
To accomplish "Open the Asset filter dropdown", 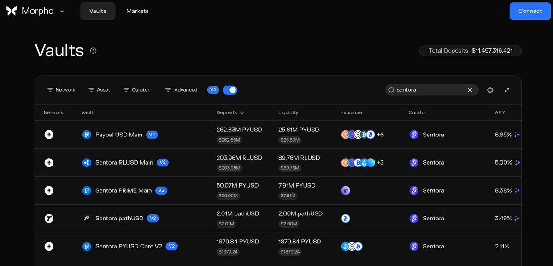I will [99, 90].
